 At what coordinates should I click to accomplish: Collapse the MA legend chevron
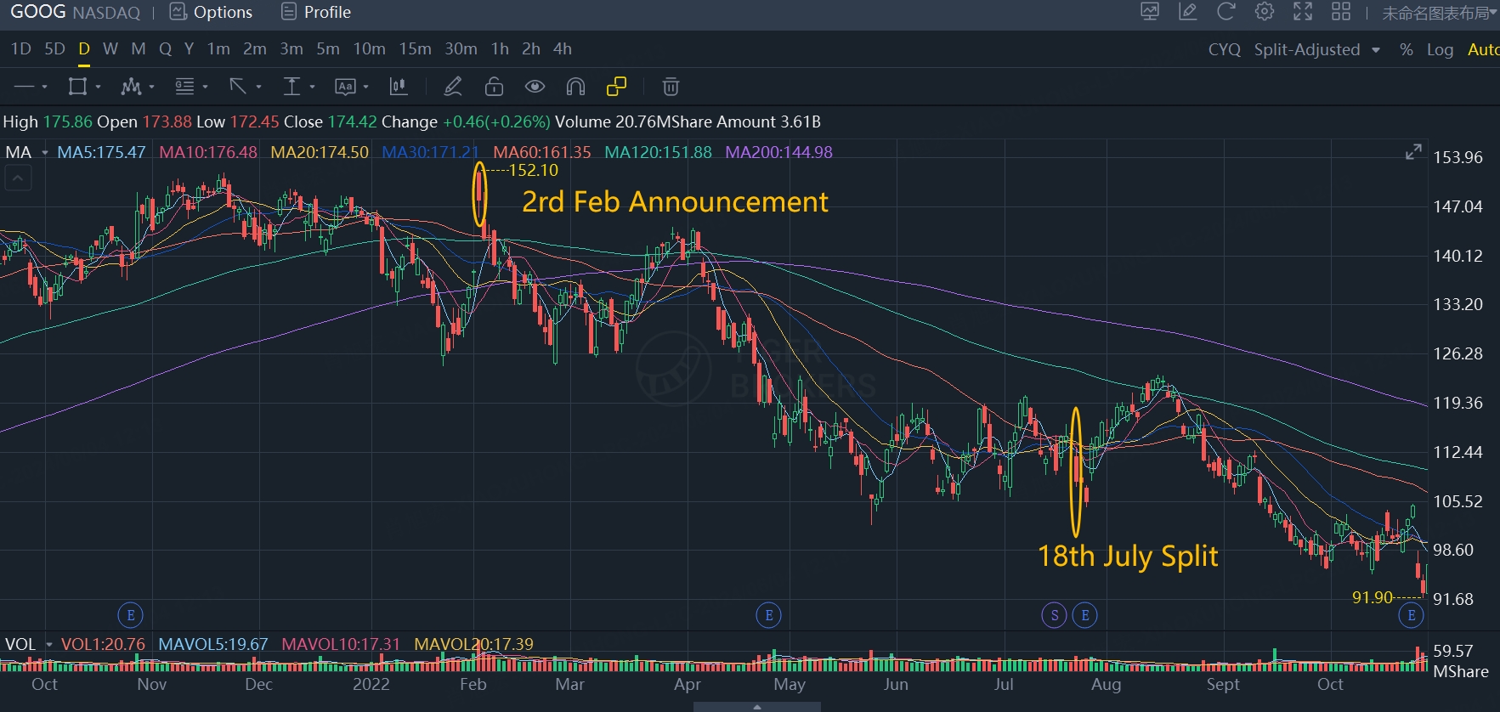coord(18,178)
